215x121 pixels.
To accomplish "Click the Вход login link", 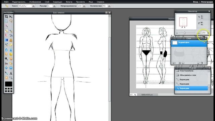I will [196, 2].
